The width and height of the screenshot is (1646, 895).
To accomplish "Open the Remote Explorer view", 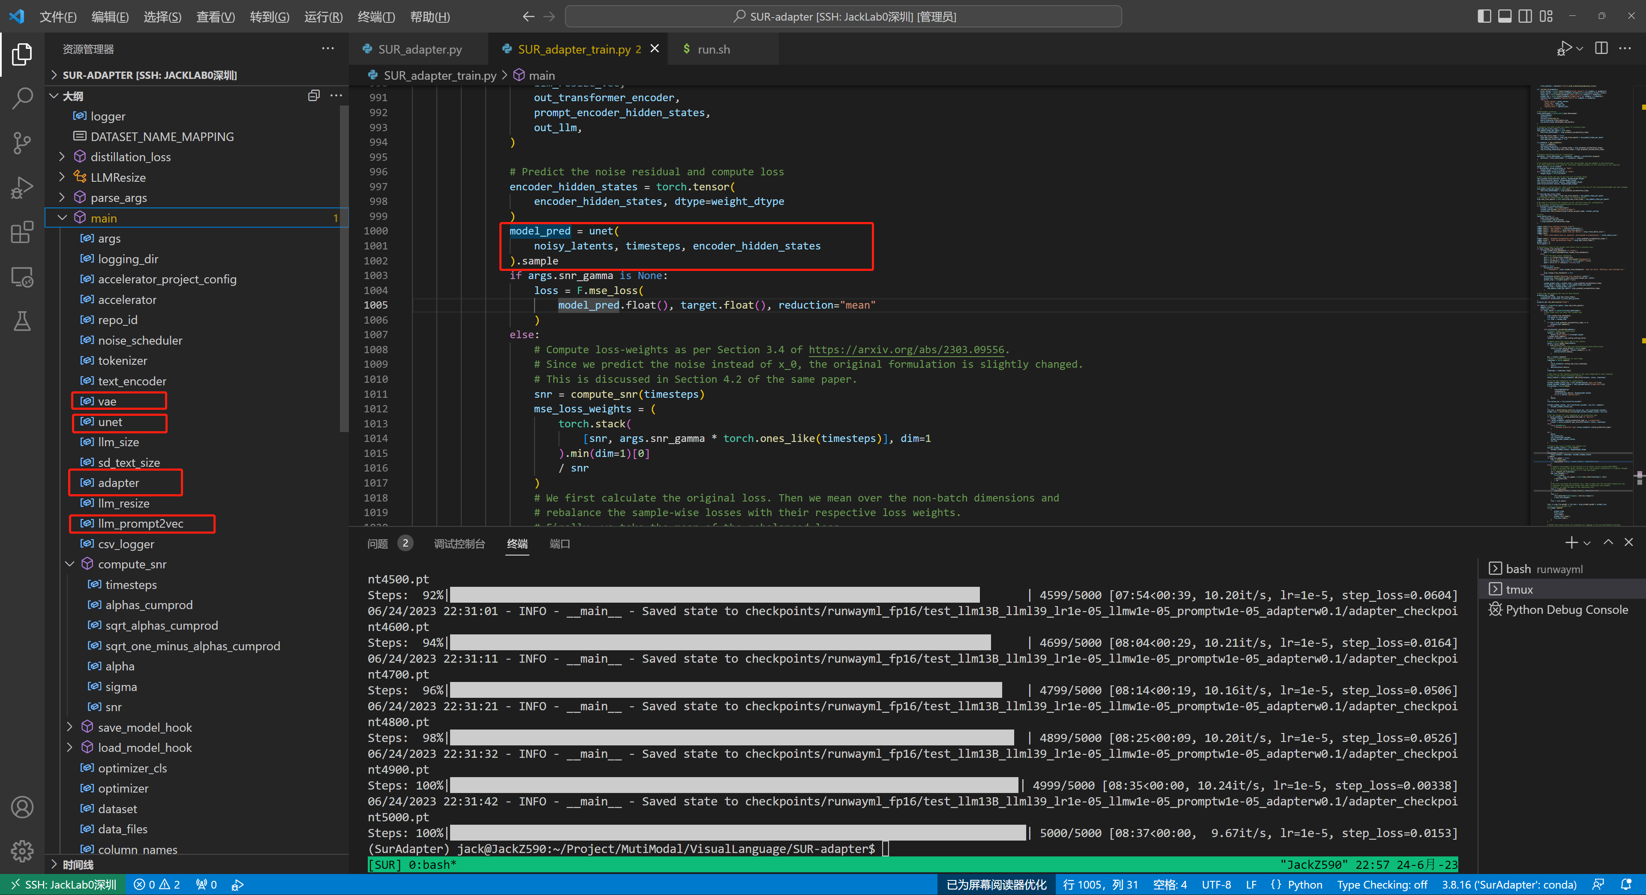I will (22, 276).
